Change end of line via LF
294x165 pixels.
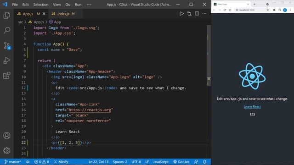[x=147, y=162]
